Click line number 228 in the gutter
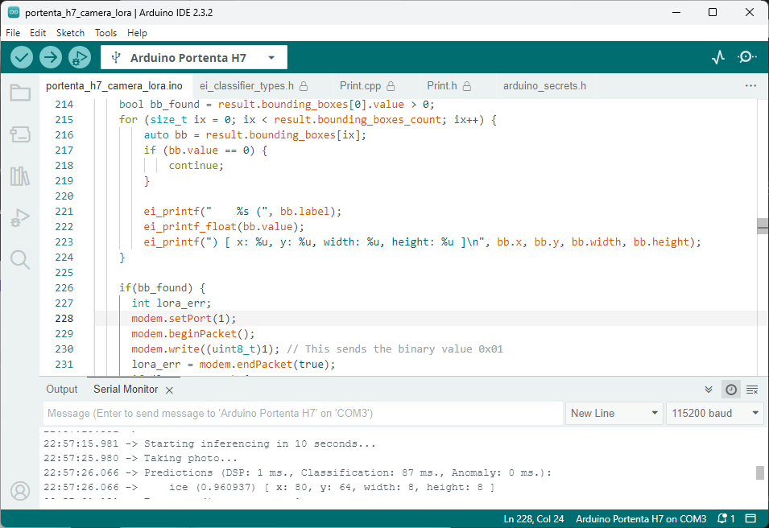Image resolution: width=769 pixels, height=528 pixels. click(x=64, y=319)
